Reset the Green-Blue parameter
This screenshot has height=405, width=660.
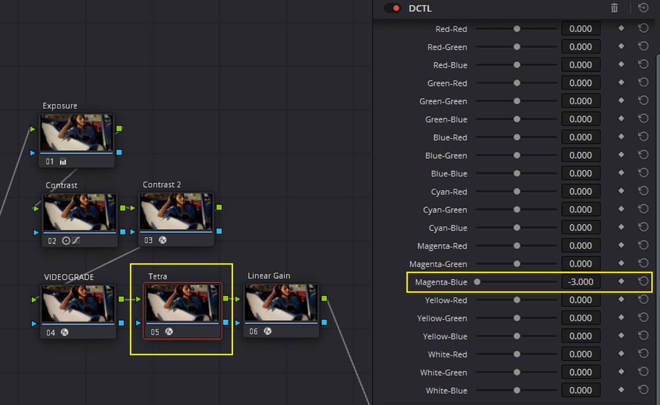click(643, 119)
